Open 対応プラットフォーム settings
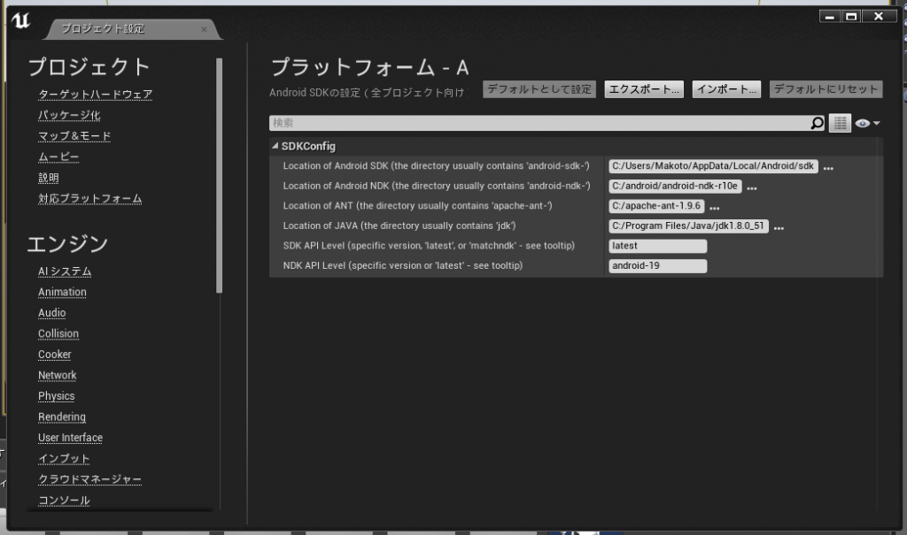 pos(90,198)
